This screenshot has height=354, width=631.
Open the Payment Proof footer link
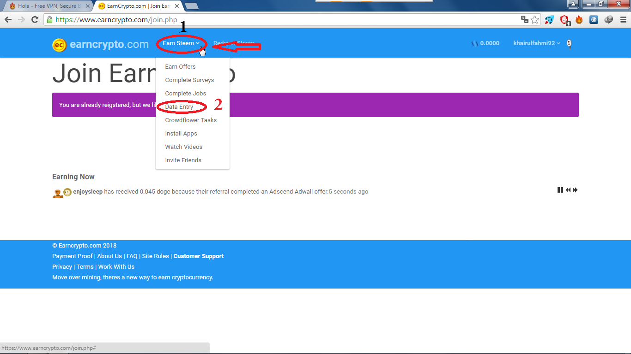(73, 256)
